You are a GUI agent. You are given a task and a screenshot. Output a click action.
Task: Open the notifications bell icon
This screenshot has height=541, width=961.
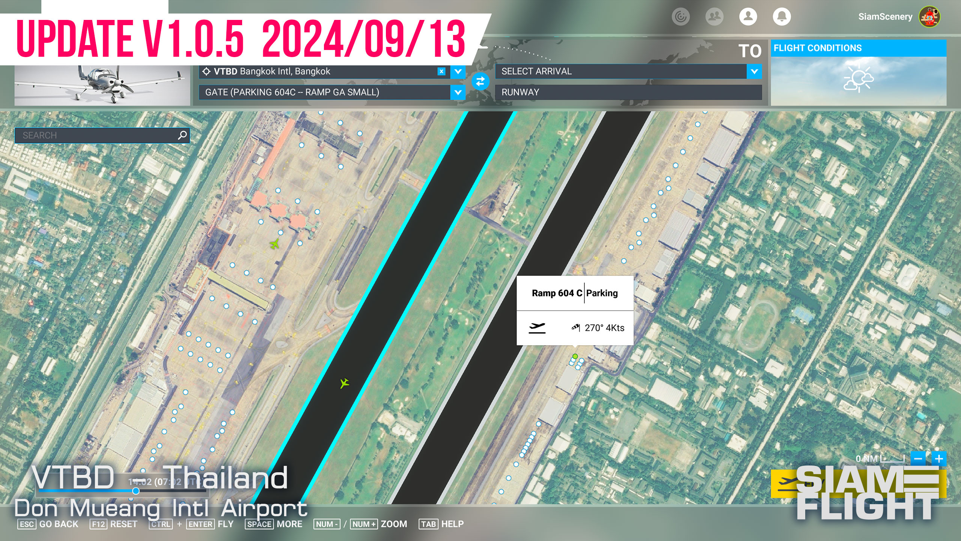(782, 17)
